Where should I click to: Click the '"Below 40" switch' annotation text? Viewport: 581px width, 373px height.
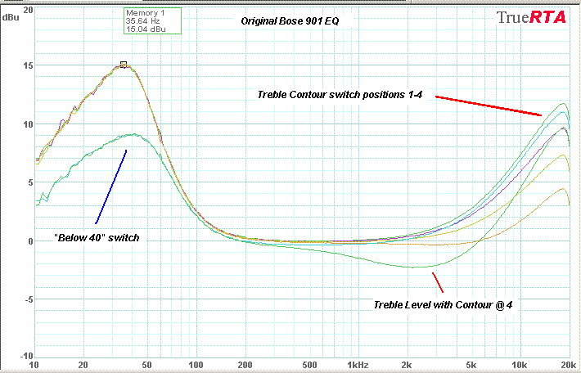97,238
